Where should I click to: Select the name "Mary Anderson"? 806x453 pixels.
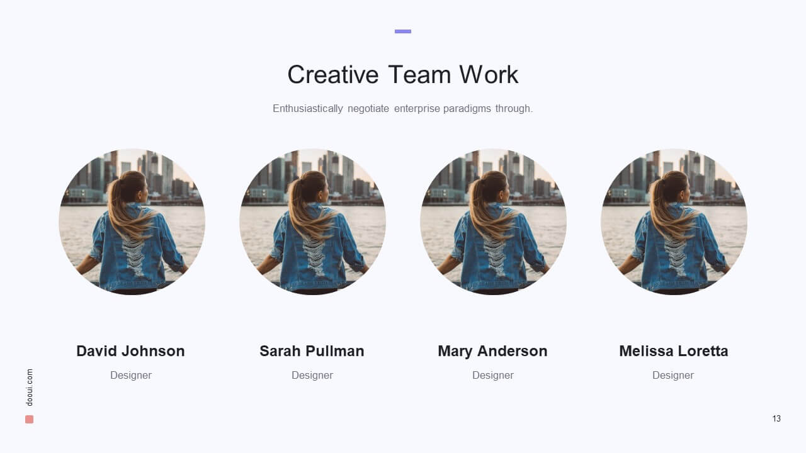pyautogui.click(x=492, y=351)
